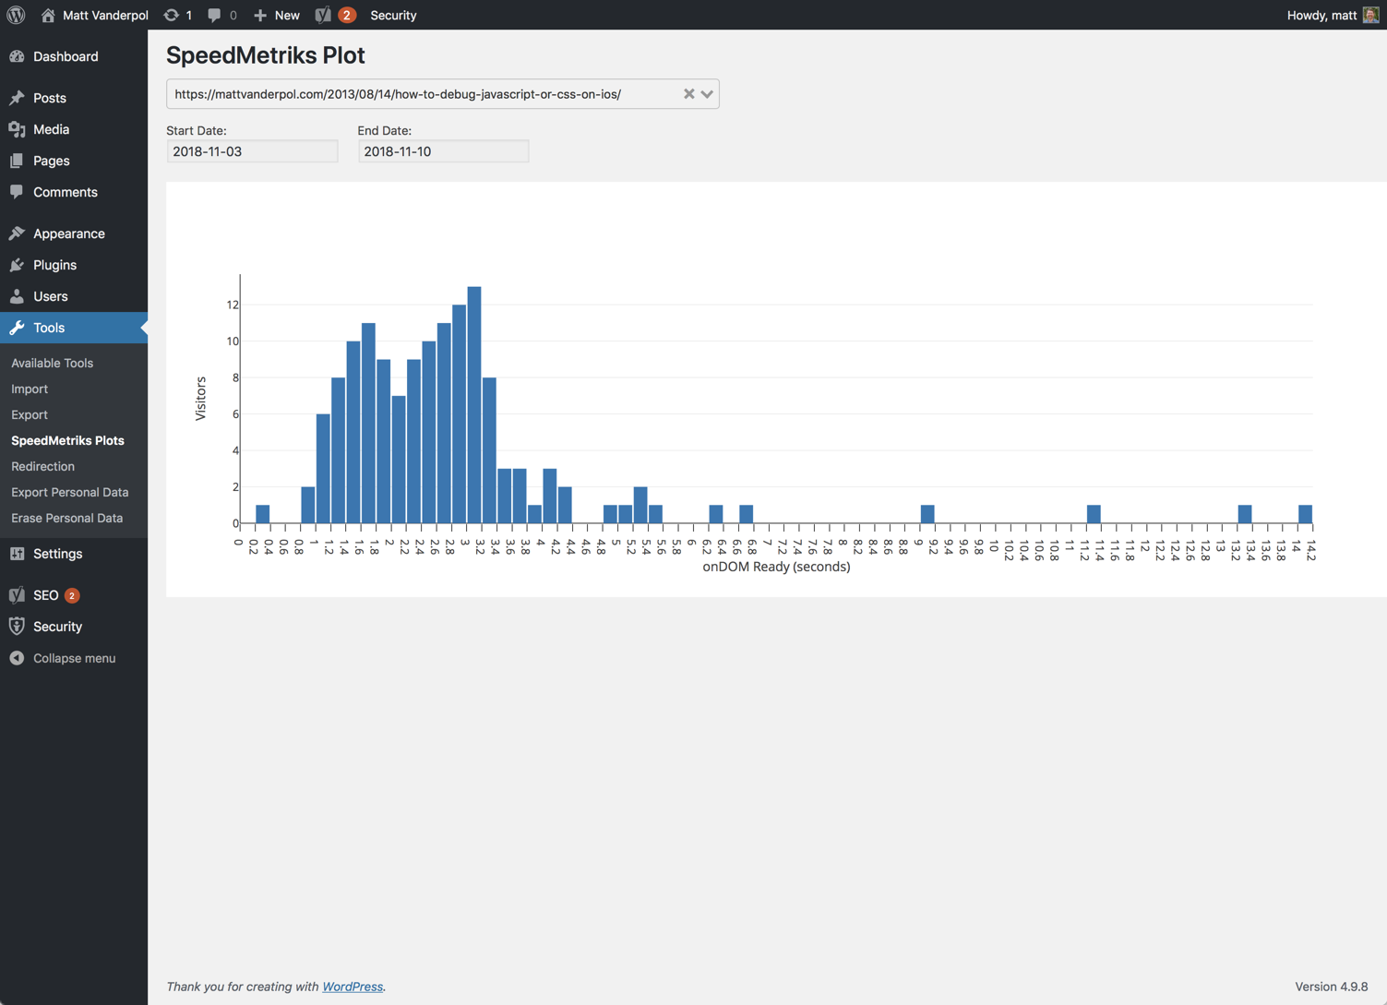Open the Import submenu item

[x=30, y=389]
